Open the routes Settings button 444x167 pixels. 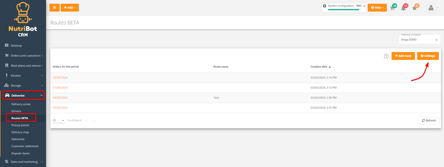click(428, 56)
